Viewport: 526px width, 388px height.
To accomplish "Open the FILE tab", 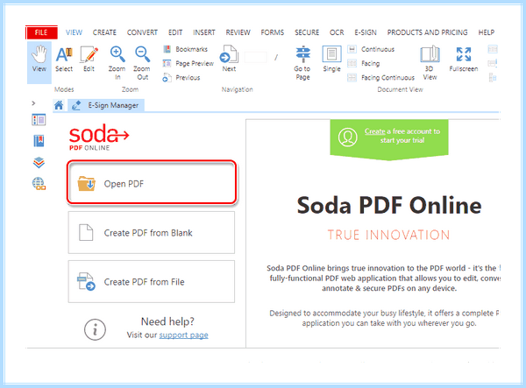I will point(41,32).
